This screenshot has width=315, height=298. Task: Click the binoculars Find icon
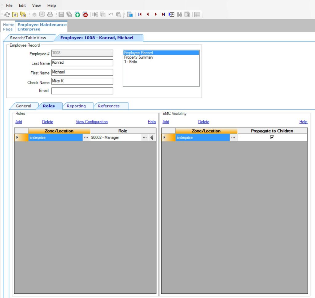click(x=179, y=14)
